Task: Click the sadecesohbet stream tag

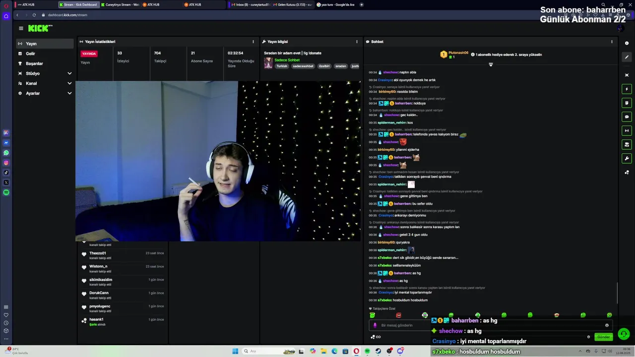Action: 303,66
